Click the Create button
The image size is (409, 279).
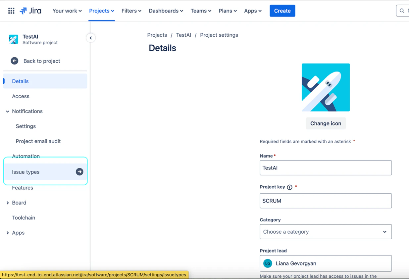tap(282, 11)
